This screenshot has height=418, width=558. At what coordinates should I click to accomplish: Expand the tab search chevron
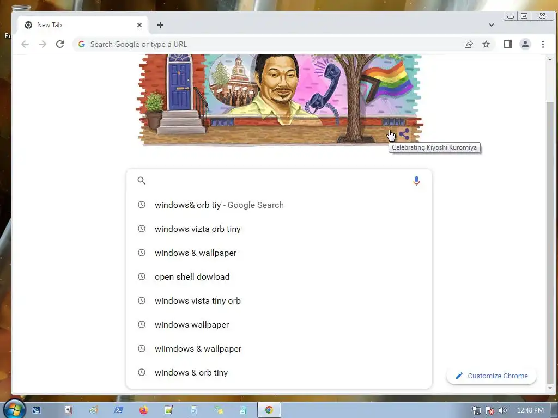491,25
